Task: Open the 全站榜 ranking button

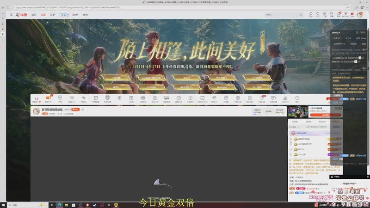Action: point(268,111)
